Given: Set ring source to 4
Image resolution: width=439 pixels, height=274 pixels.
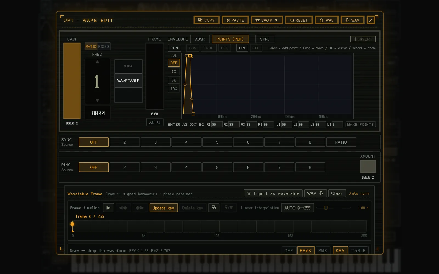Looking at the screenshot, I should (186, 167).
